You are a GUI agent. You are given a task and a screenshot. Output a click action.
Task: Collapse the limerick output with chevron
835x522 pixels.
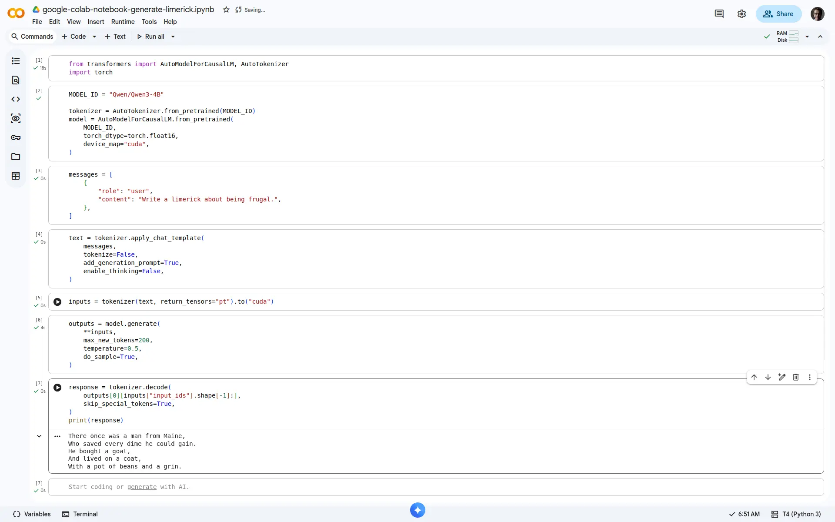click(39, 436)
